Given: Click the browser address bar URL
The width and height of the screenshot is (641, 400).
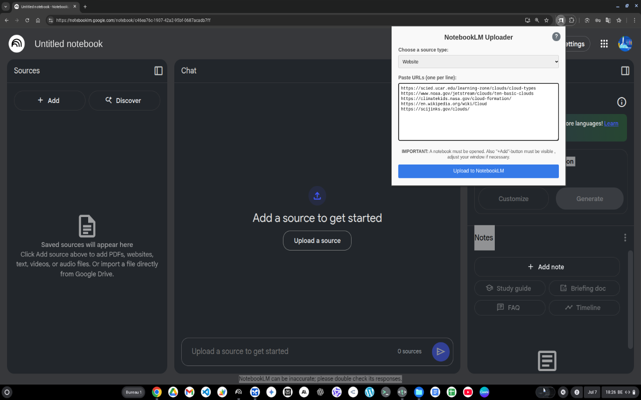Looking at the screenshot, I should pos(133,20).
